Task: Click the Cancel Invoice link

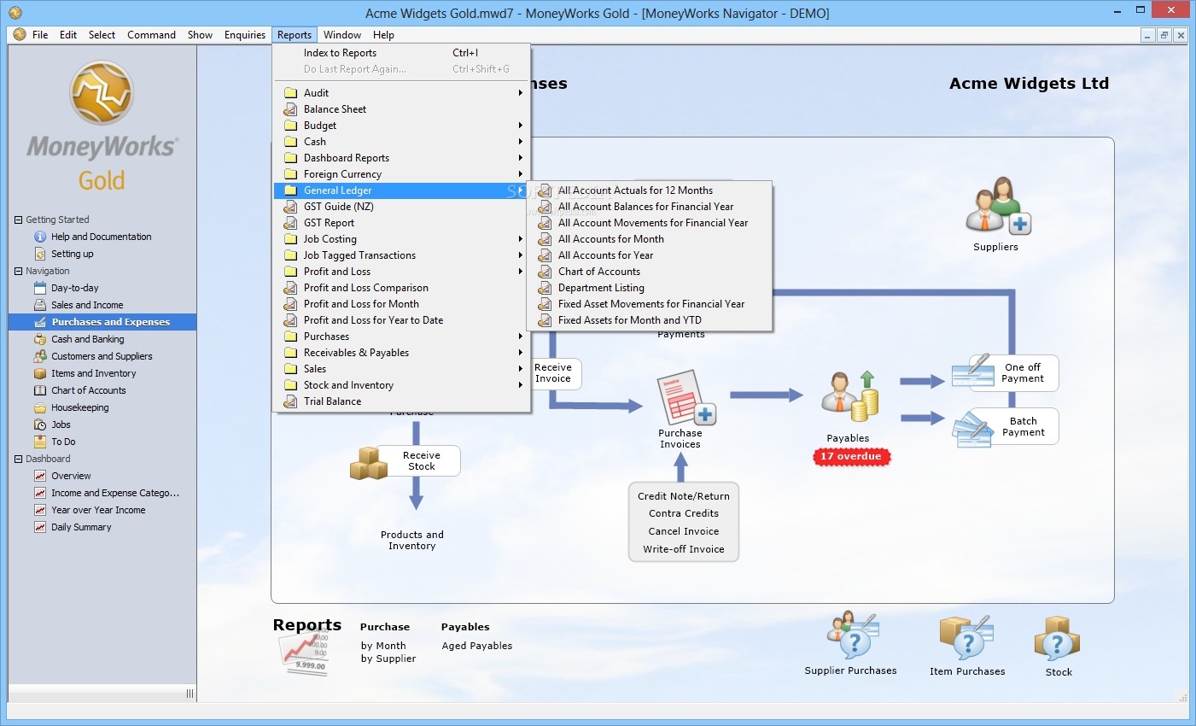Action: point(684,531)
